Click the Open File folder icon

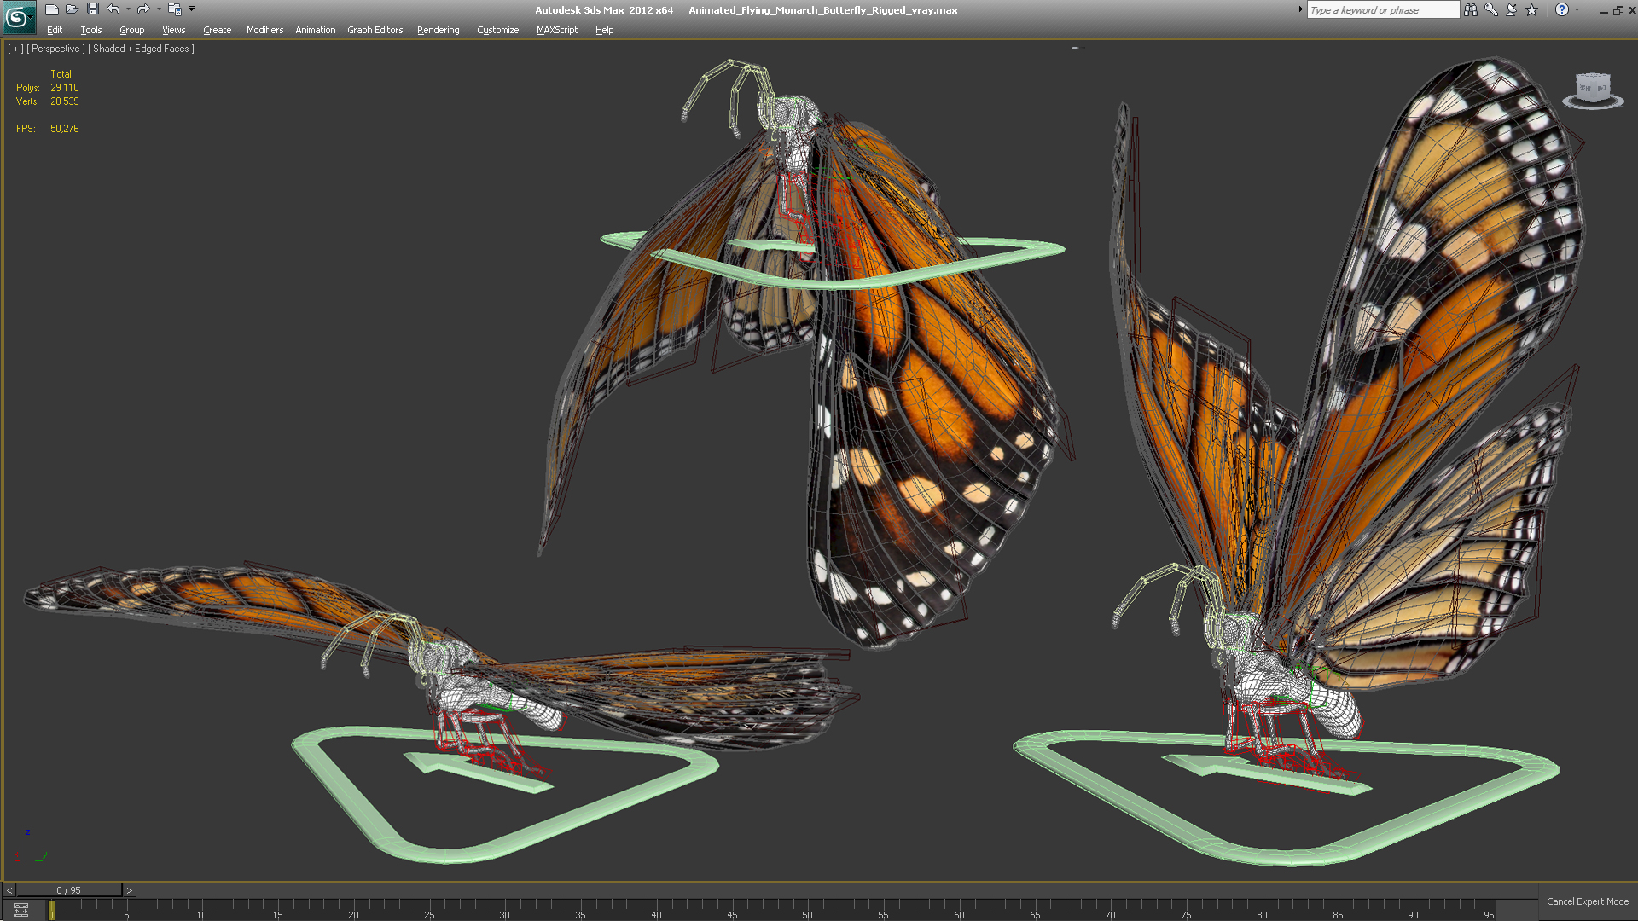point(73,9)
